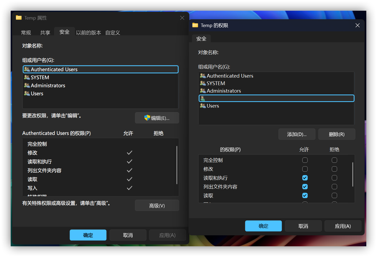Click 取消 in the Temp 属性 window
The image size is (377, 257).
[x=128, y=235]
